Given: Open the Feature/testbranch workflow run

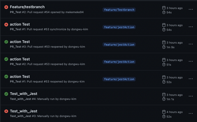Looking at the screenshot, I should (x=27, y=7).
